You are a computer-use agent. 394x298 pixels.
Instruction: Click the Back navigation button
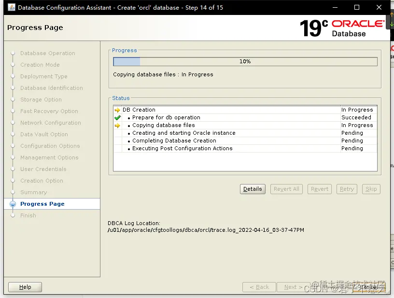pos(259,287)
